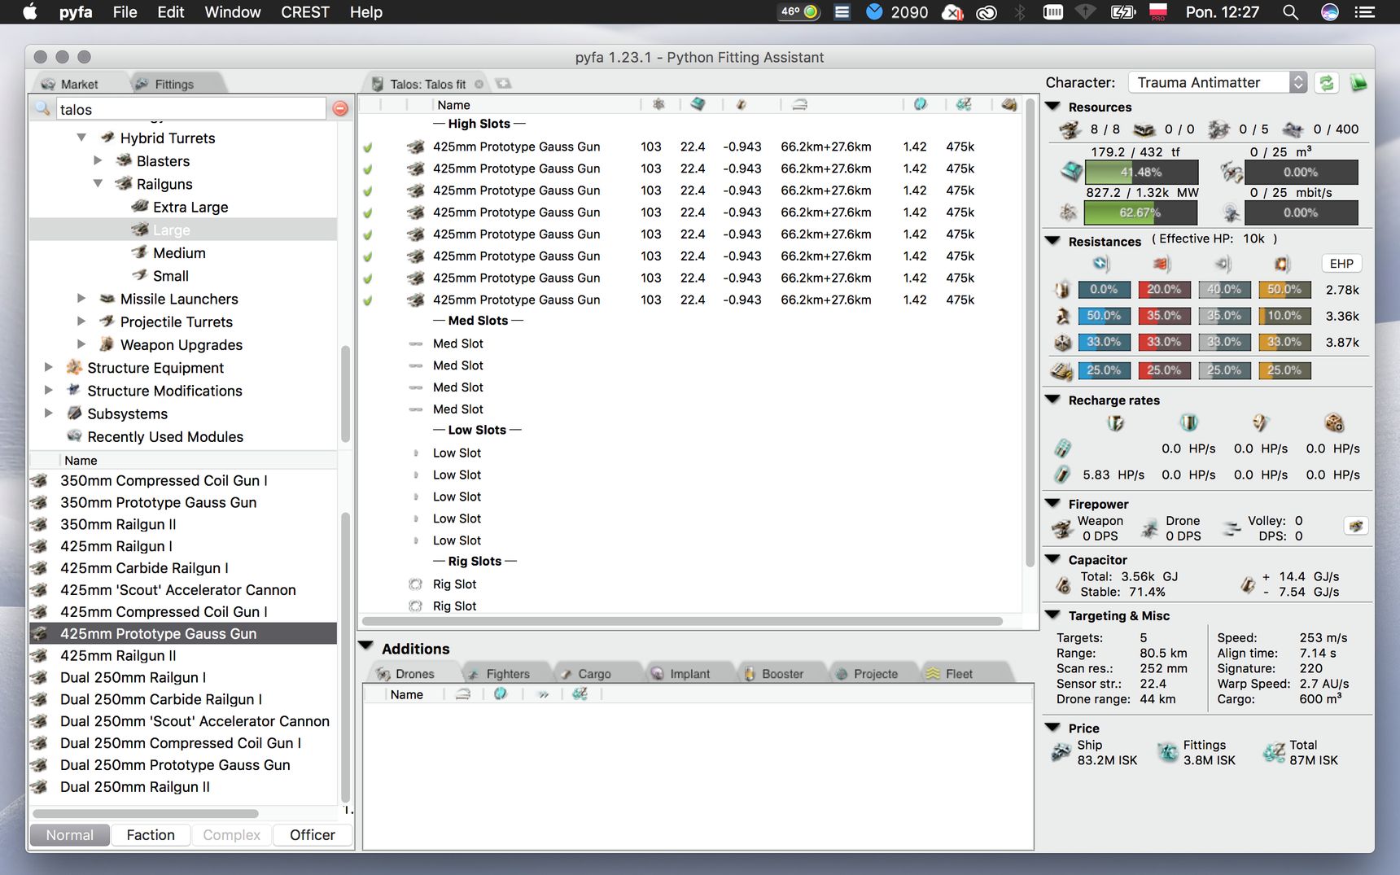1400x875 pixels.
Task: Clear the talos search field
Action: pos(340,108)
